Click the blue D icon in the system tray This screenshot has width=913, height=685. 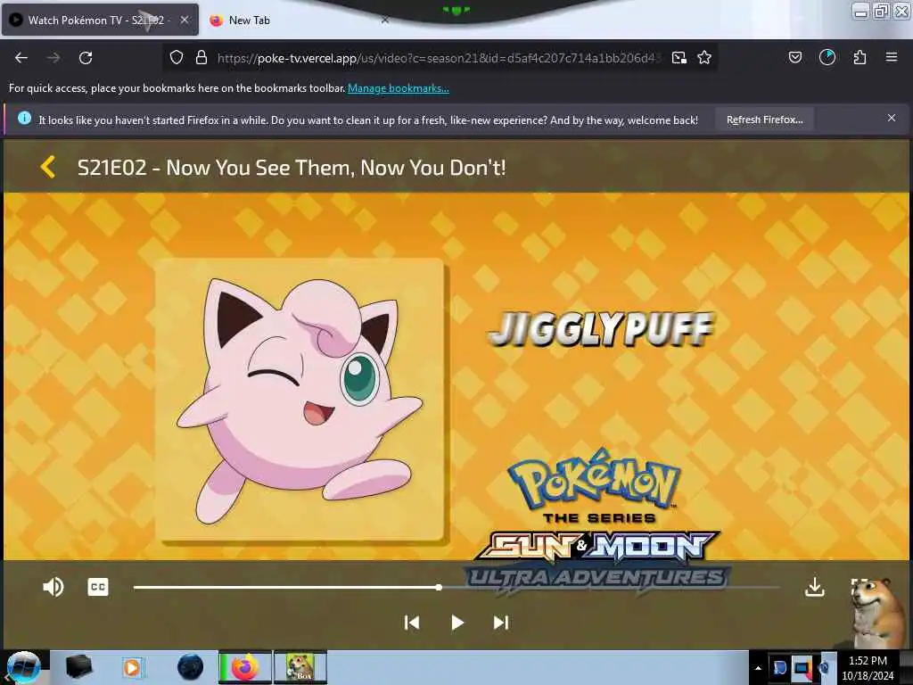[x=779, y=667]
